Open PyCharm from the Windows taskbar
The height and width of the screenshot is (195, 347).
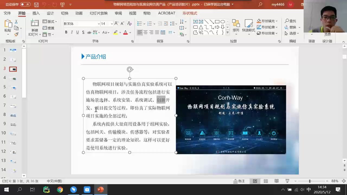pyautogui.click(x=46, y=190)
